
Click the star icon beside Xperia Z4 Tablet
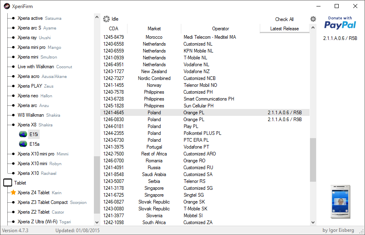[13, 193]
